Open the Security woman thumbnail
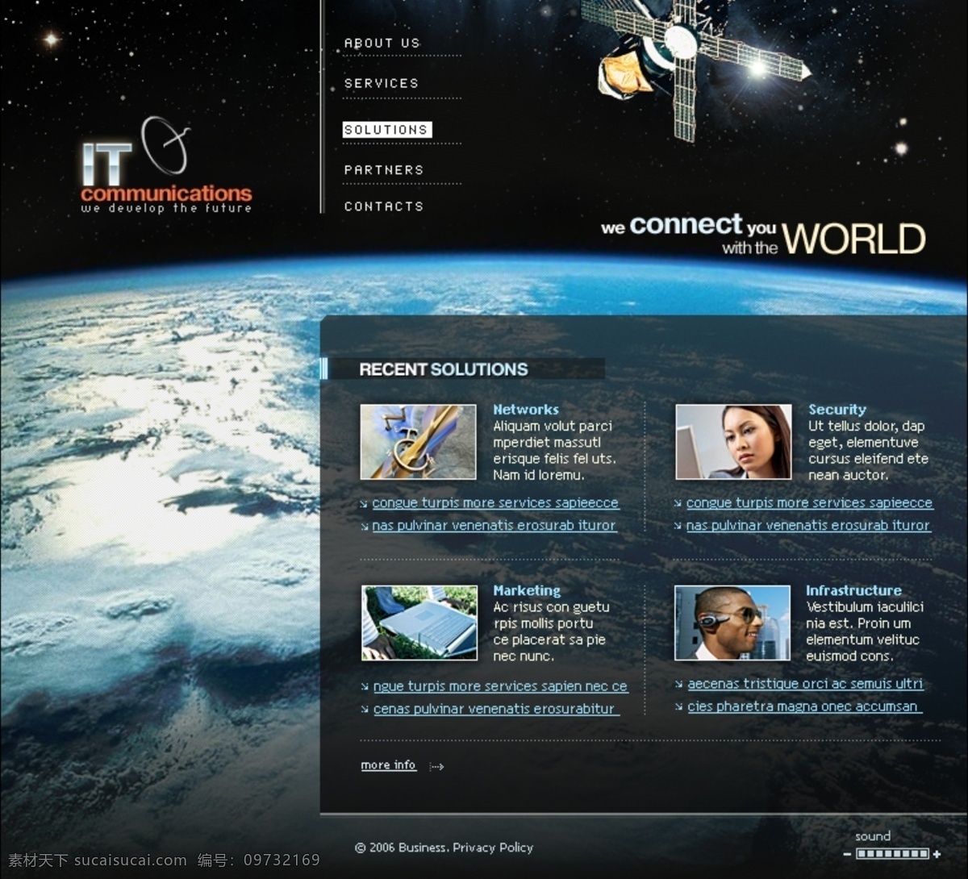Image resolution: width=968 pixels, height=879 pixels. [x=733, y=442]
